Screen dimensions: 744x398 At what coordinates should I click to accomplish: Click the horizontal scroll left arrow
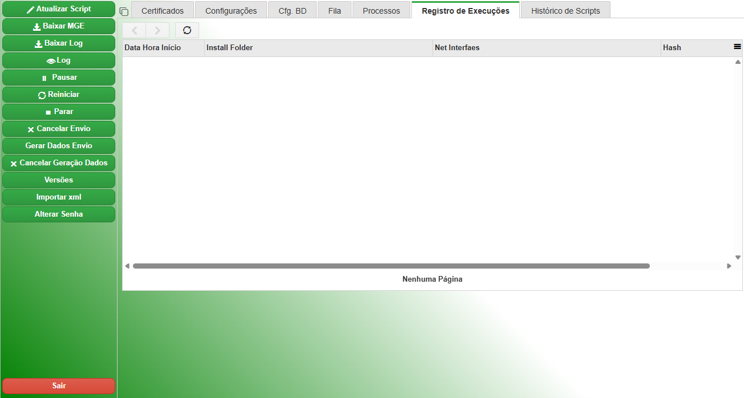[x=127, y=266]
